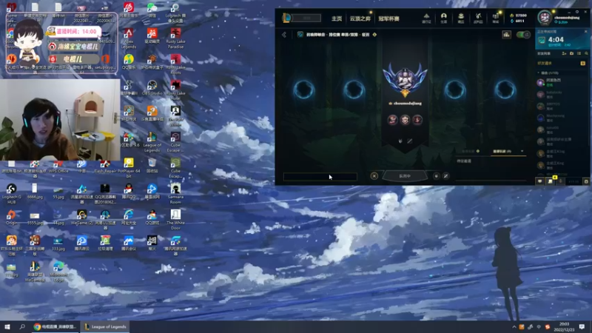
Task: Click the summoner banner emblem
Action: click(x=405, y=79)
